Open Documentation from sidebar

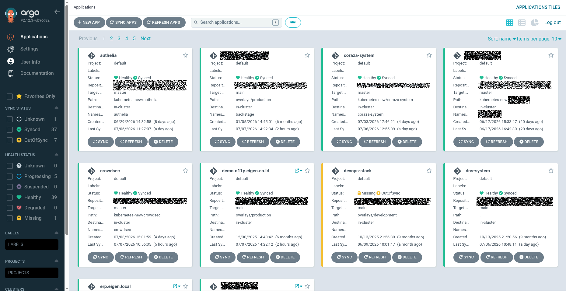coord(37,73)
